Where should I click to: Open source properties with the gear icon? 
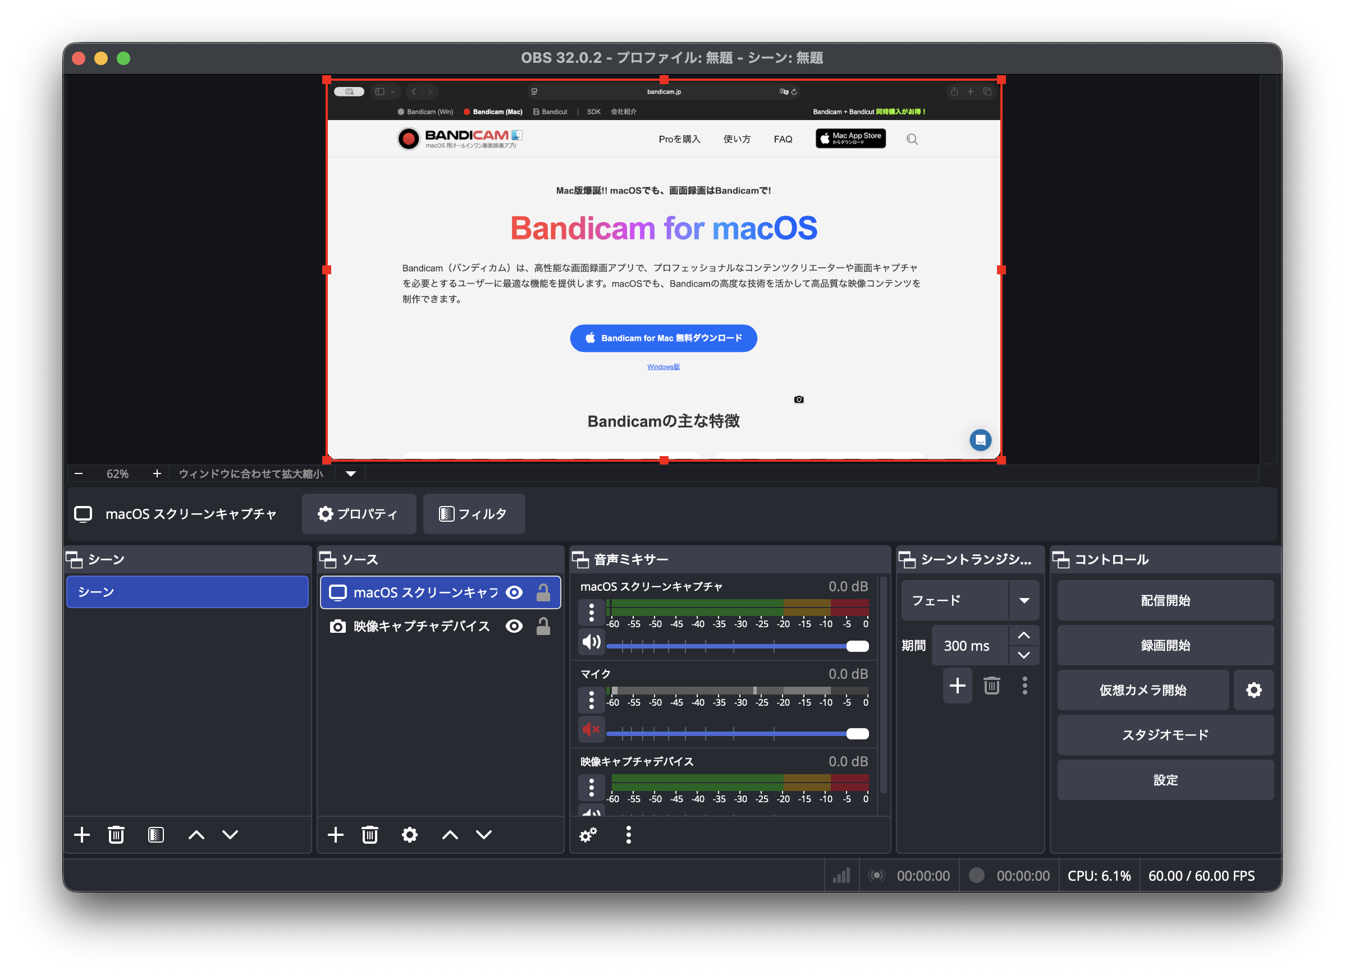(410, 835)
